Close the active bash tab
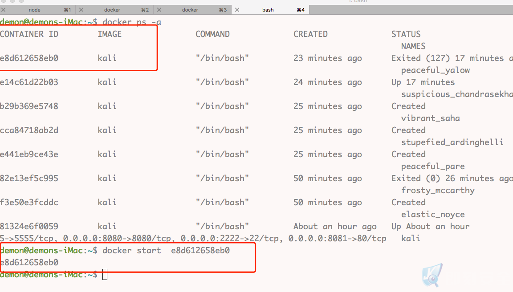Viewport: 513px width, 292px height. click(x=237, y=10)
